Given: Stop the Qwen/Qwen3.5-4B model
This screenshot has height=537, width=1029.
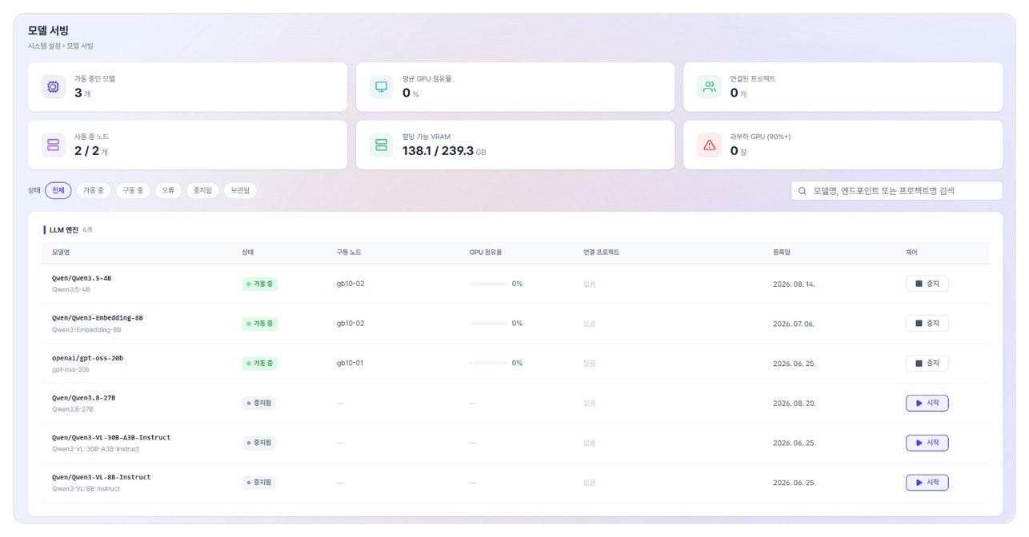Looking at the screenshot, I should pos(927,284).
